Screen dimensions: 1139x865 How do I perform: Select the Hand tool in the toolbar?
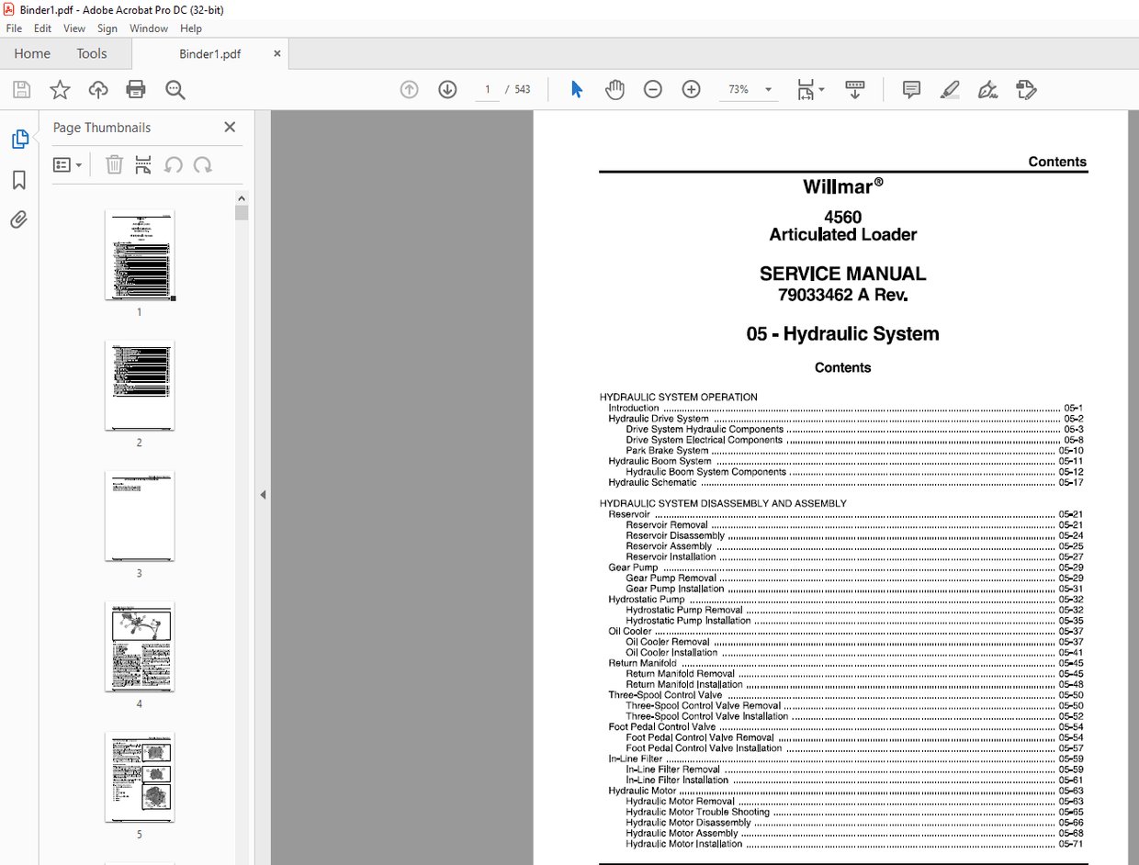[x=615, y=89]
